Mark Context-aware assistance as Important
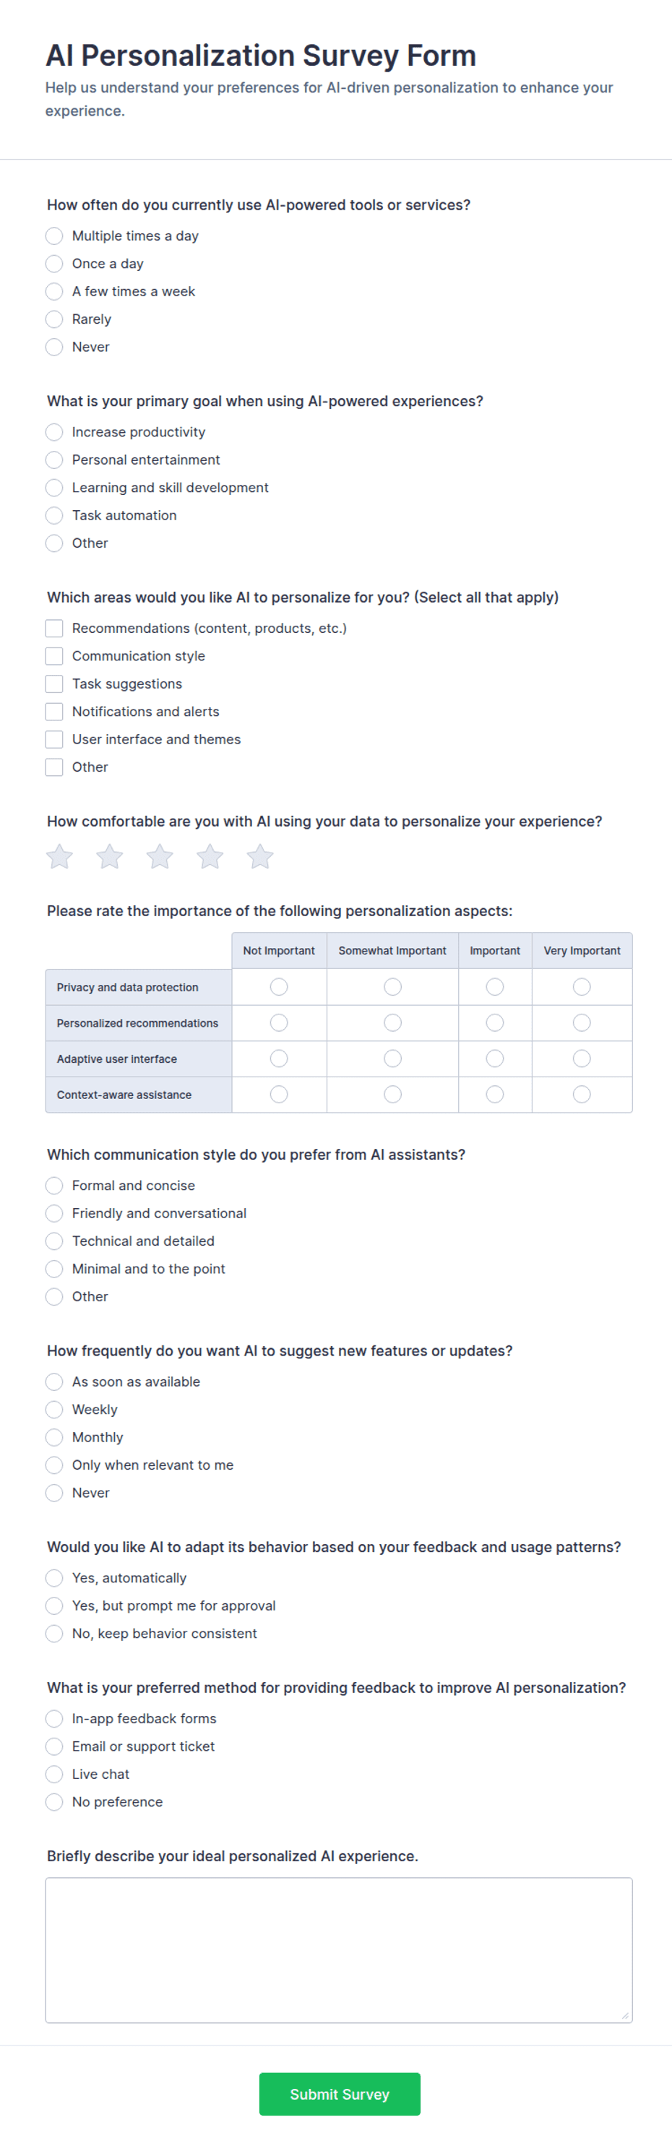 (x=495, y=1094)
